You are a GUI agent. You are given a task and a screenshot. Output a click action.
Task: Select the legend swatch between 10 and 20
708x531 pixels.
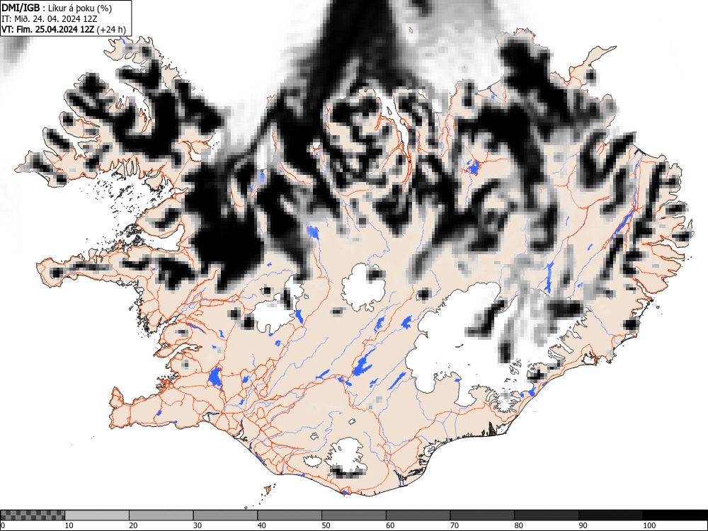97,515
